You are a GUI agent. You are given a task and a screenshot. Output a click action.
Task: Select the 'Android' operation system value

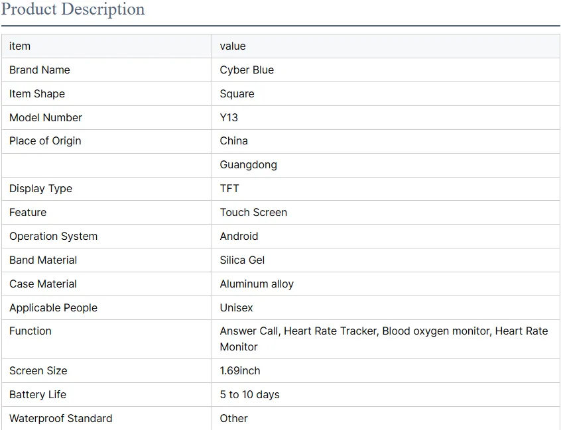[x=239, y=237]
